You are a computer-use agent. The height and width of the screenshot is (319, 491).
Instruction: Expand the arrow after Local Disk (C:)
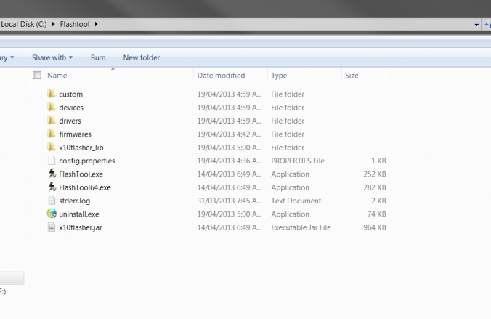click(x=53, y=24)
